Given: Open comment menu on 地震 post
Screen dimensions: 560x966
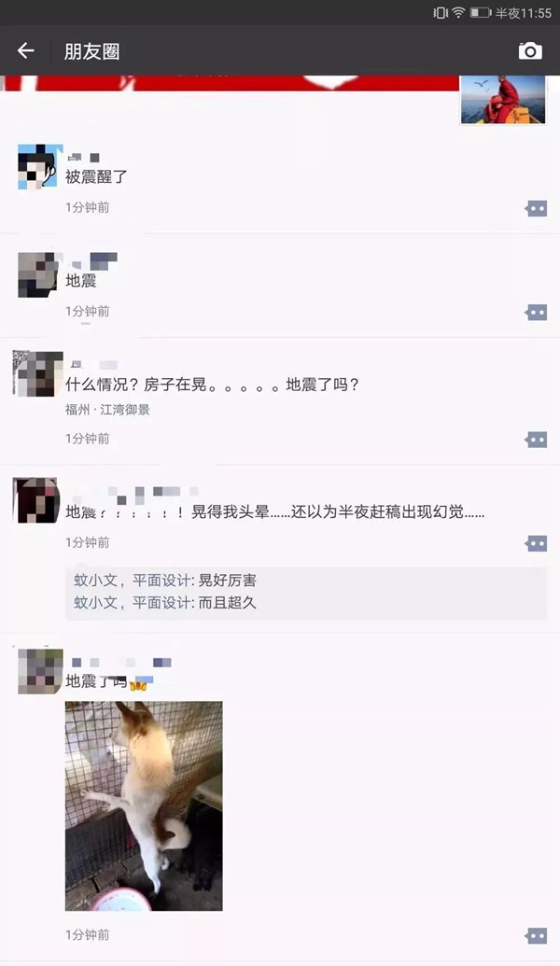Looking at the screenshot, I should [536, 313].
